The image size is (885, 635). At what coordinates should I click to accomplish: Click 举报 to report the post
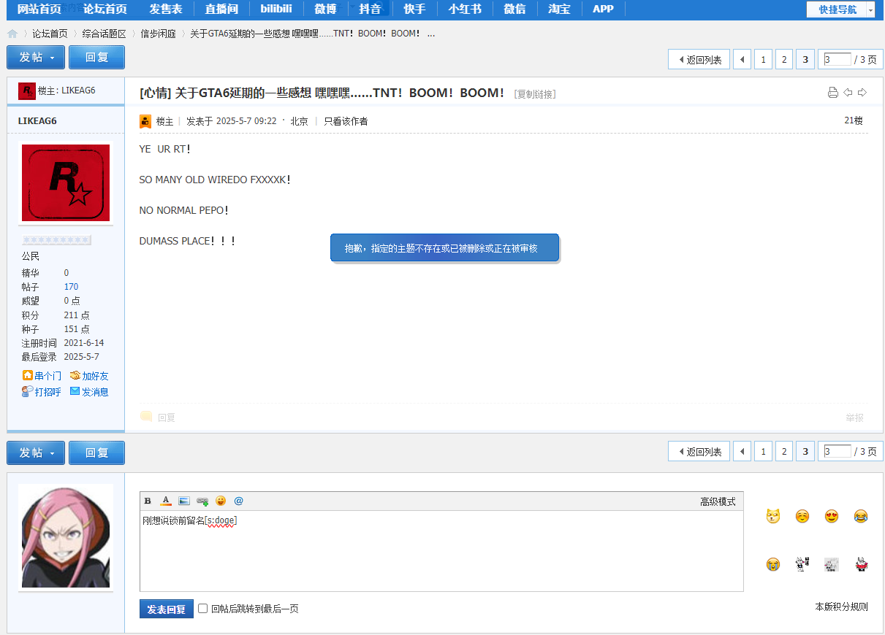pos(854,417)
